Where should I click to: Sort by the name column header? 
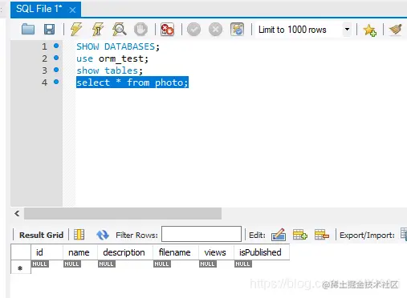(x=80, y=252)
